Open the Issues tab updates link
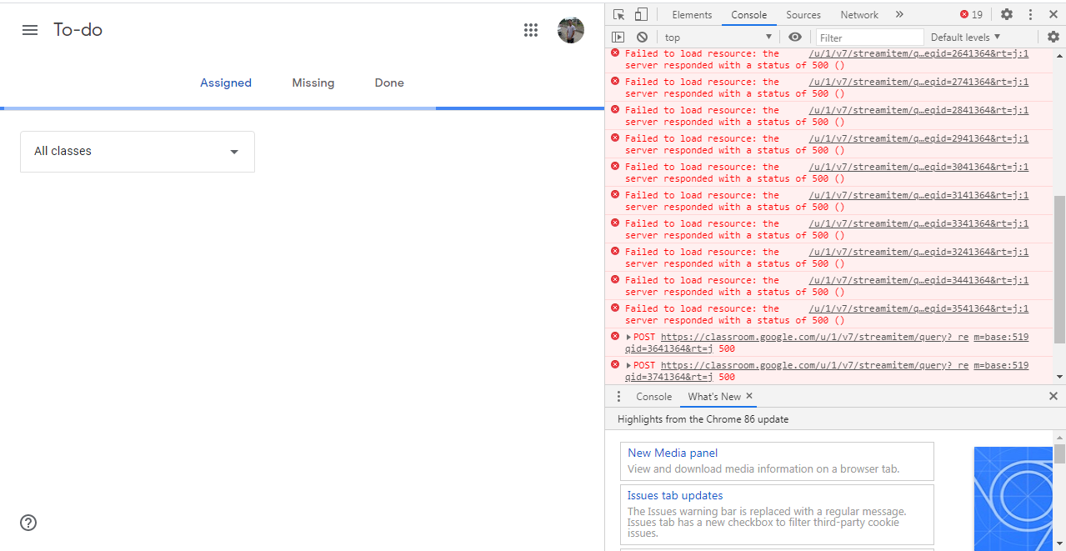The image size is (1066, 551). [675, 495]
